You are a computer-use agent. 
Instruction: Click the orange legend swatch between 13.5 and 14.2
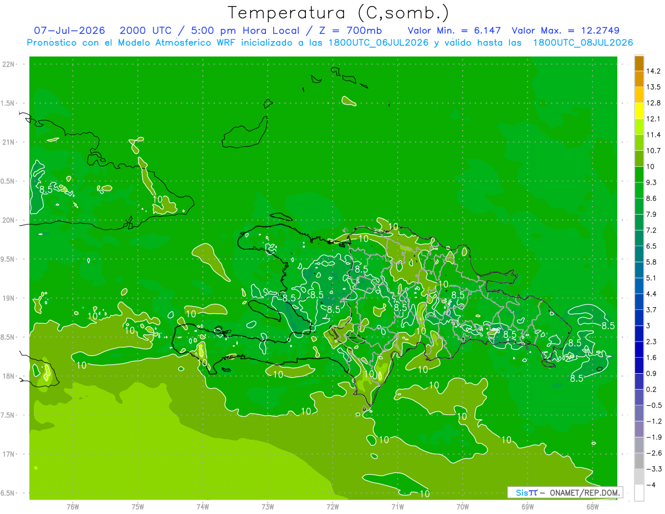click(639, 79)
